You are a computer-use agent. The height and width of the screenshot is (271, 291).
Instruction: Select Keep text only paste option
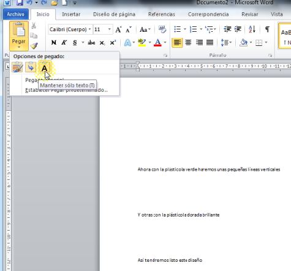[45, 67]
